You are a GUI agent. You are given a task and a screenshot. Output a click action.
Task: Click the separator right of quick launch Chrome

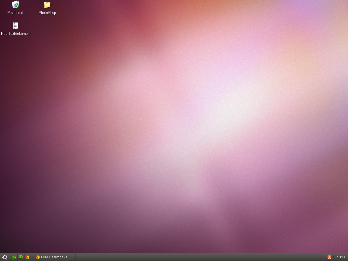pos(32,257)
